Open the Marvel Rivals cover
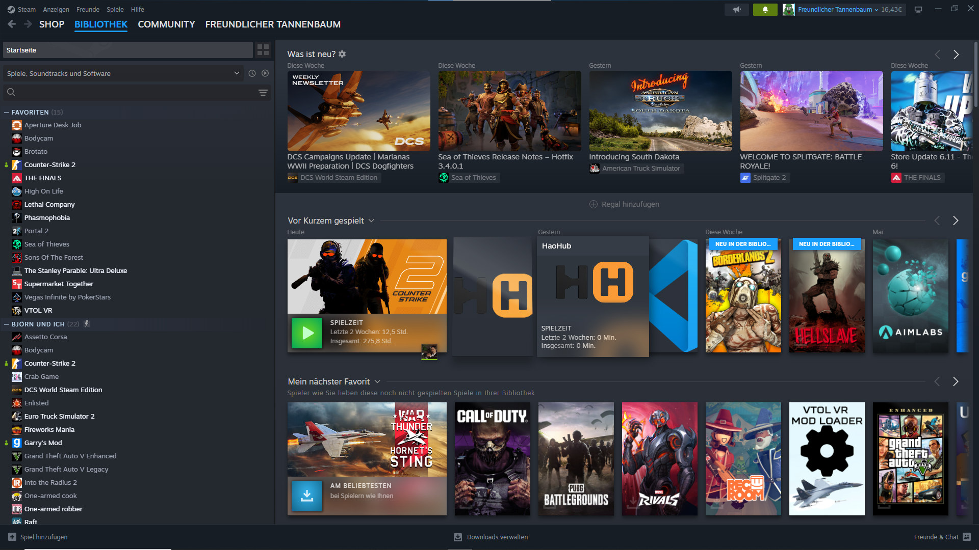 (660, 459)
